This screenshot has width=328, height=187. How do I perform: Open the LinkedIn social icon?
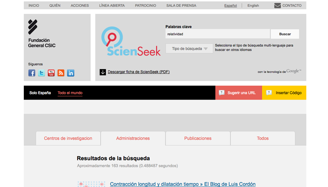click(x=71, y=73)
